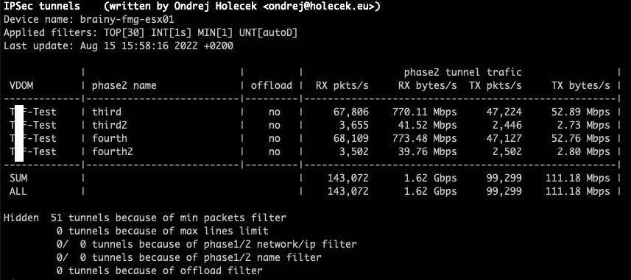
Task: Click the Last update timestamp line
Action: [119, 46]
